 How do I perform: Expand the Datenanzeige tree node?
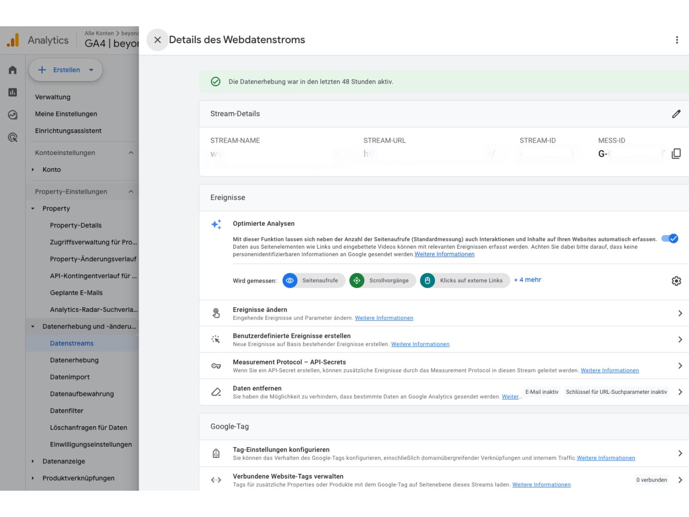(33, 461)
